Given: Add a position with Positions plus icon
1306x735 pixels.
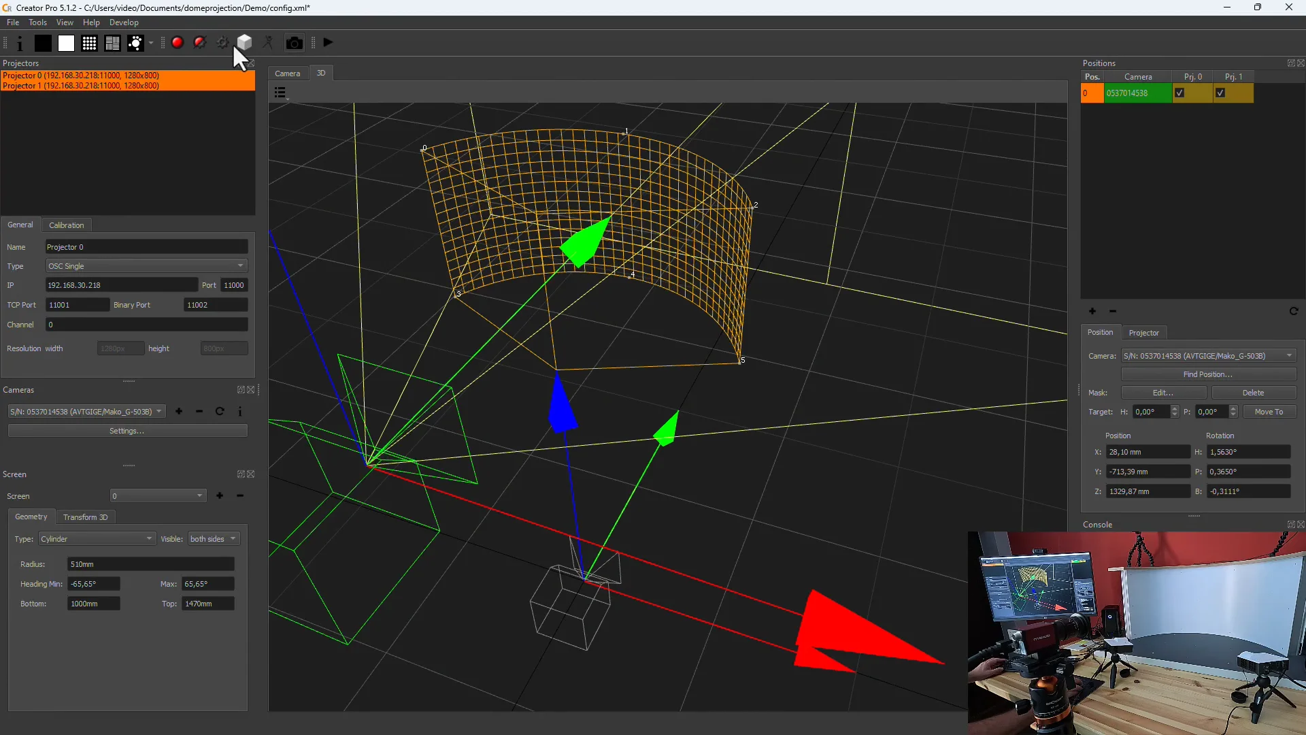Looking at the screenshot, I should (x=1092, y=311).
